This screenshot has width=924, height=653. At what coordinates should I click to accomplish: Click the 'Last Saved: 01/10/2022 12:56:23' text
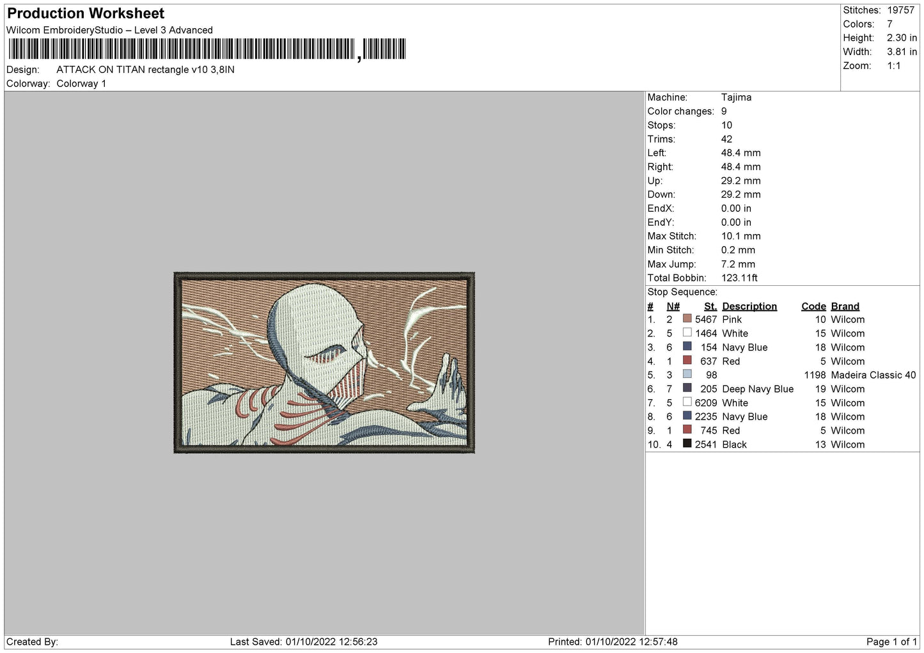(304, 641)
